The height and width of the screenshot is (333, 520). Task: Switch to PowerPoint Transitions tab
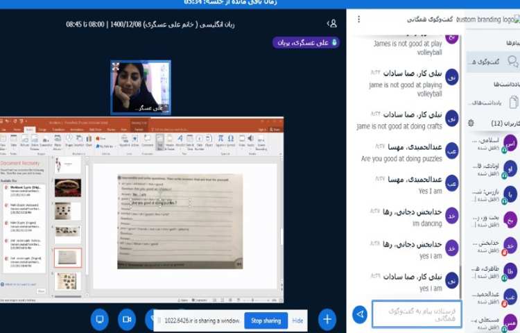[x=59, y=130]
